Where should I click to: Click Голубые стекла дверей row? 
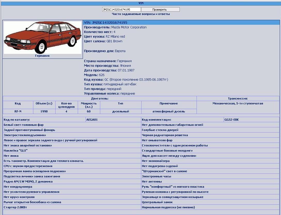click(210, 130)
